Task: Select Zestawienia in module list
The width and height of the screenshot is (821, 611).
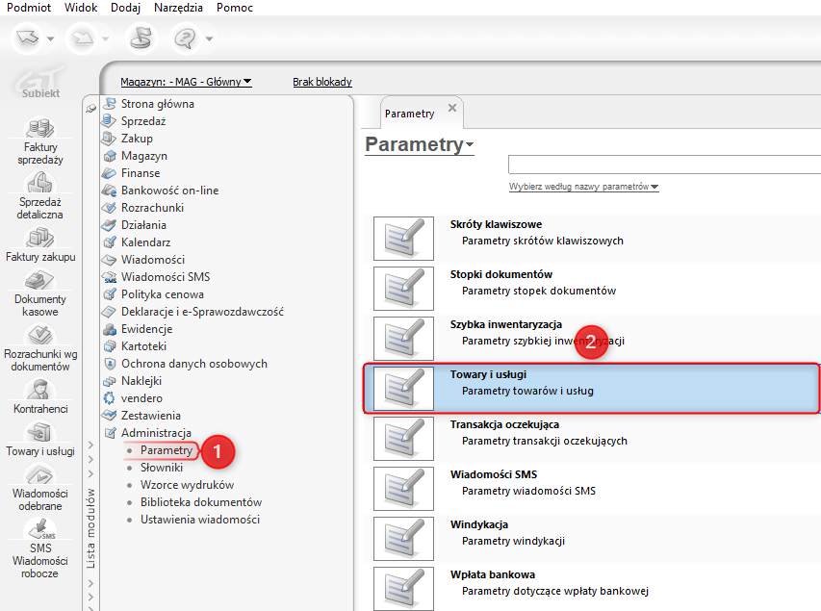Action: [x=151, y=415]
